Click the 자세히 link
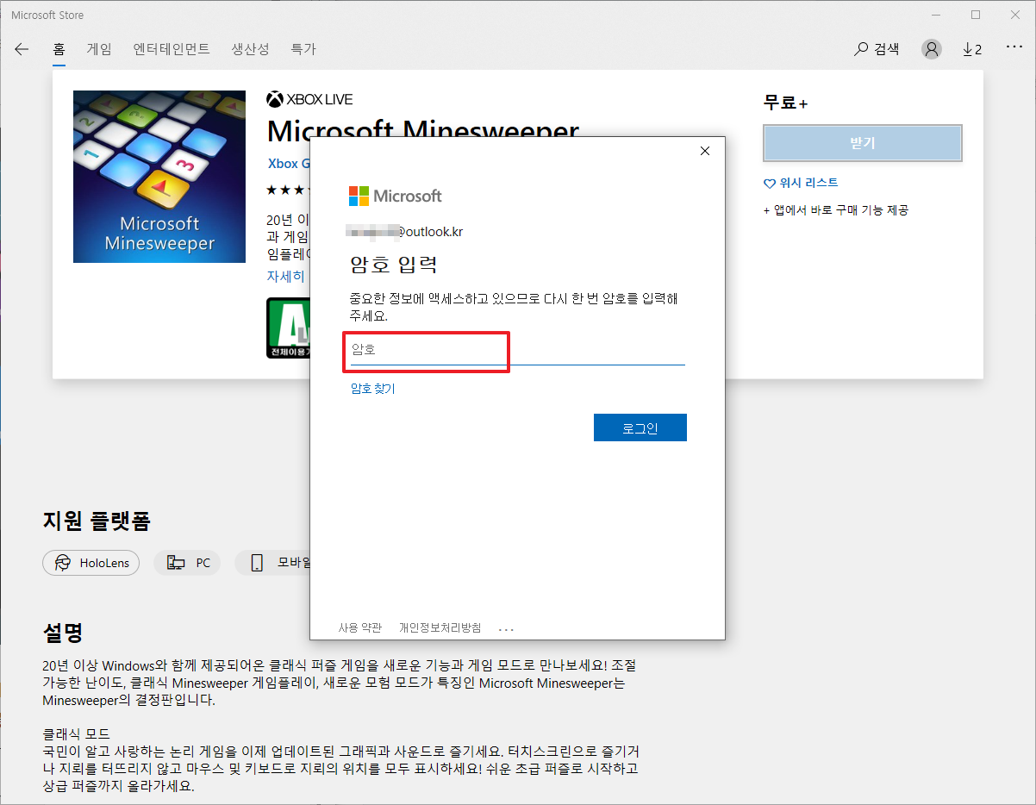The width and height of the screenshot is (1036, 805). coord(285,277)
